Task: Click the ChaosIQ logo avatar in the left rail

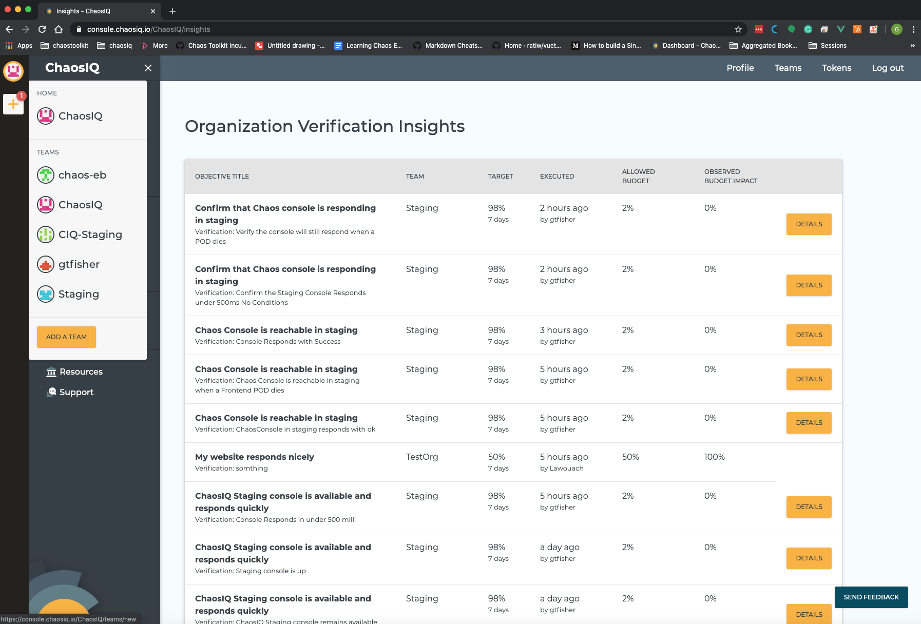Action: (13, 71)
